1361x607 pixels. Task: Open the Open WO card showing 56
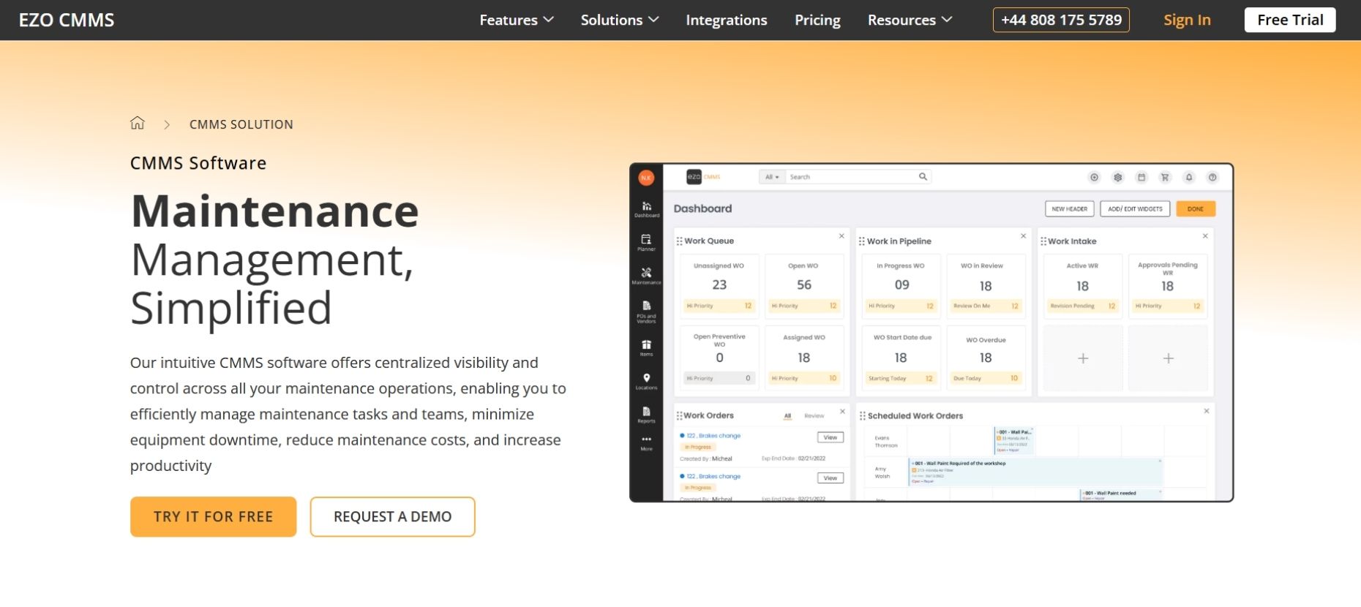click(x=803, y=285)
